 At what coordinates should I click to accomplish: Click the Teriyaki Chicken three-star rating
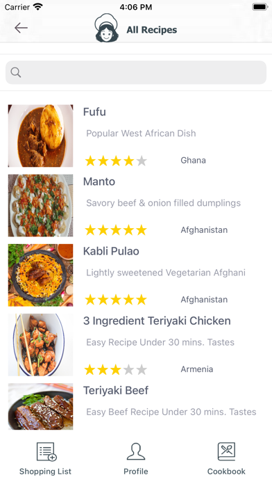pyautogui.click(x=116, y=369)
